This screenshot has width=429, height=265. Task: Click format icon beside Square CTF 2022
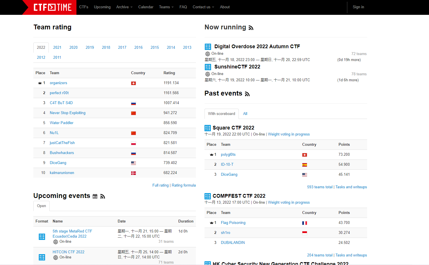pos(208,128)
